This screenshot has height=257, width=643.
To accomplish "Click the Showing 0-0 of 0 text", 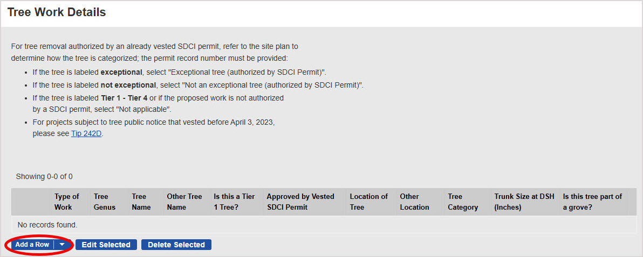I will point(44,176).
